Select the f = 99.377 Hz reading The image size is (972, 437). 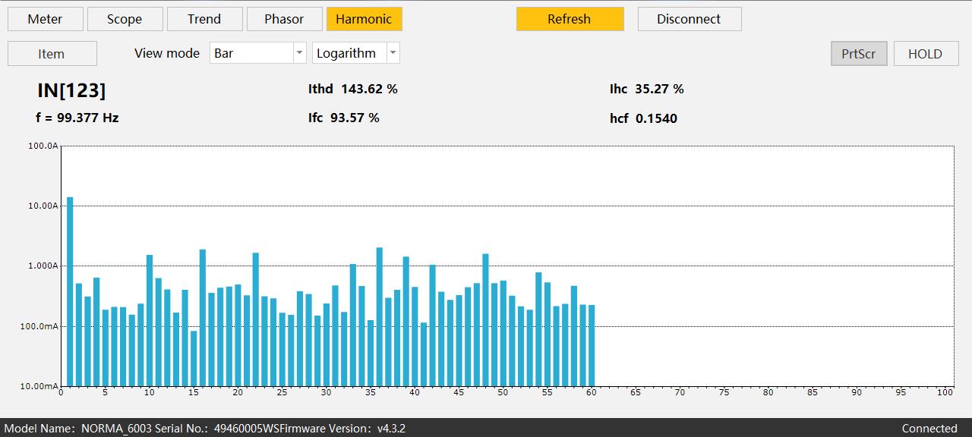pyautogui.click(x=77, y=118)
